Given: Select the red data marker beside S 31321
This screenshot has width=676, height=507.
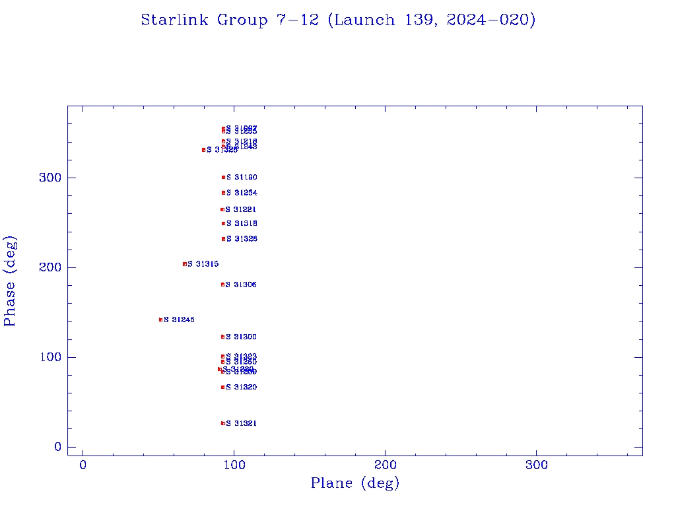Looking at the screenshot, I should 223,423.
